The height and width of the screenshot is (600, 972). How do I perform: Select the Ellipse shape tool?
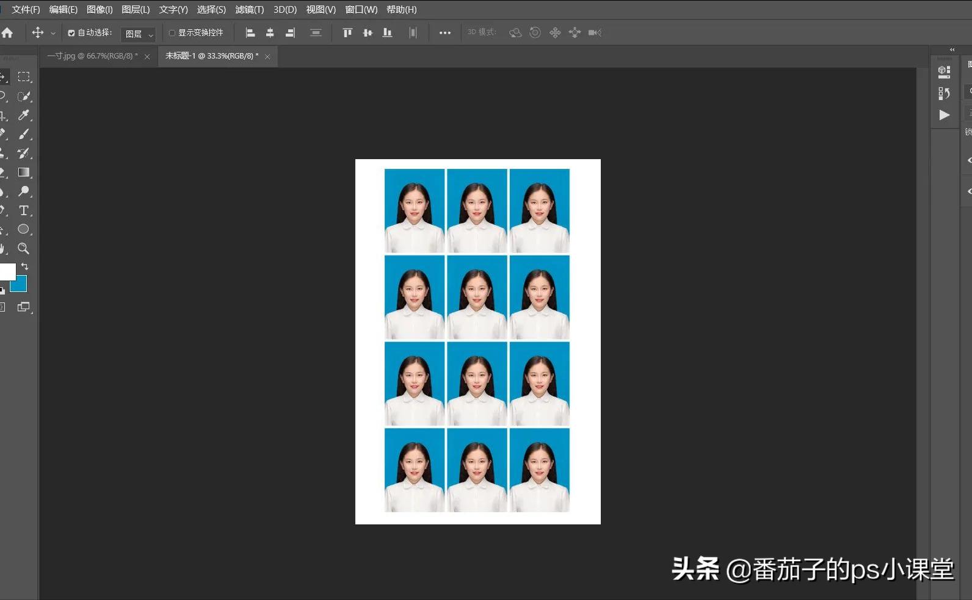24,229
